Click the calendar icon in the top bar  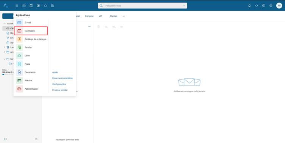[31, 6]
